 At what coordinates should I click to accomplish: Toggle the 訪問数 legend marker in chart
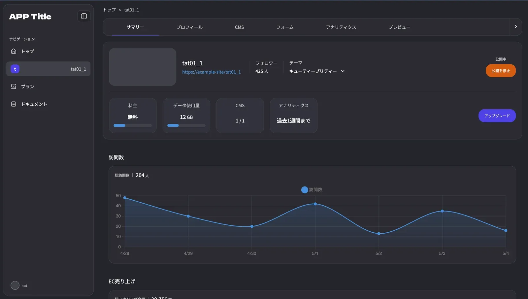(305, 190)
